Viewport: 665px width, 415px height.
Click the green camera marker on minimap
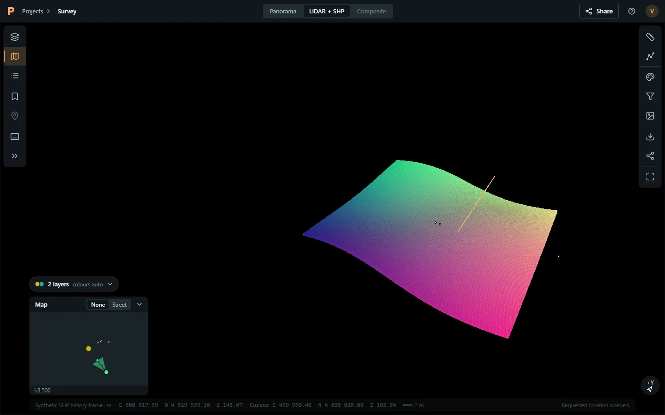click(106, 372)
